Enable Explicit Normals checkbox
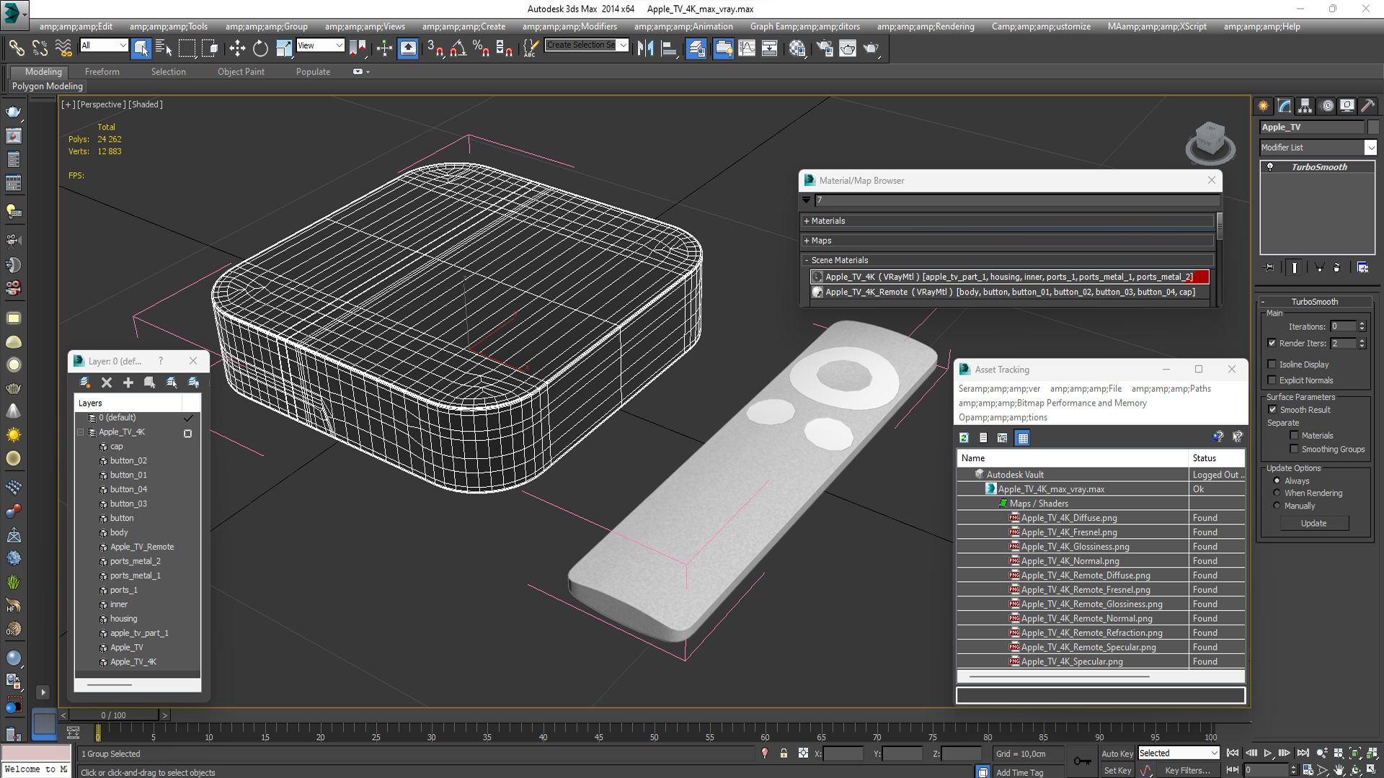Viewport: 1384px width, 778px height. point(1272,380)
